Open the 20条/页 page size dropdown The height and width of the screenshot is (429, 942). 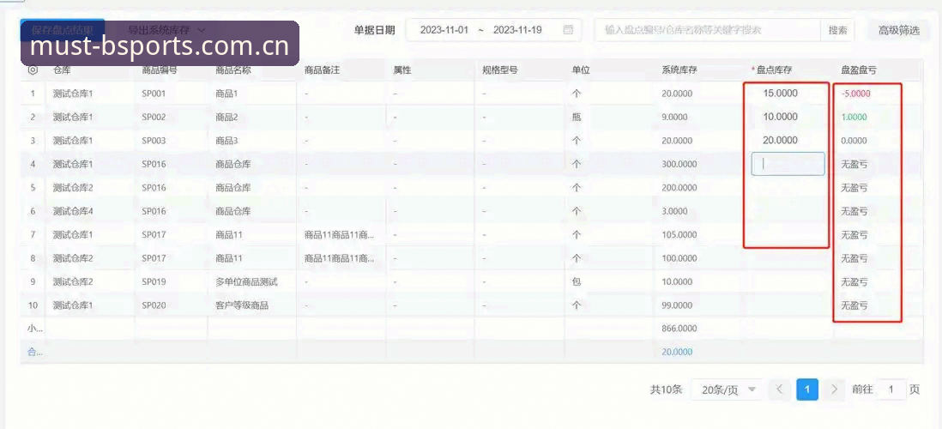[728, 390]
